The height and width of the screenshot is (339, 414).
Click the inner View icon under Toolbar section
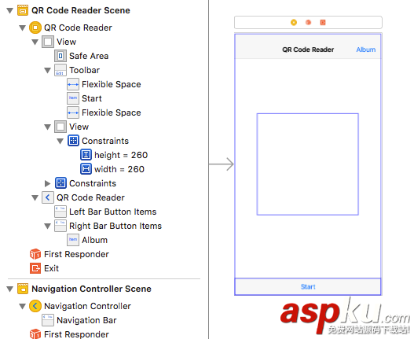coord(60,127)
